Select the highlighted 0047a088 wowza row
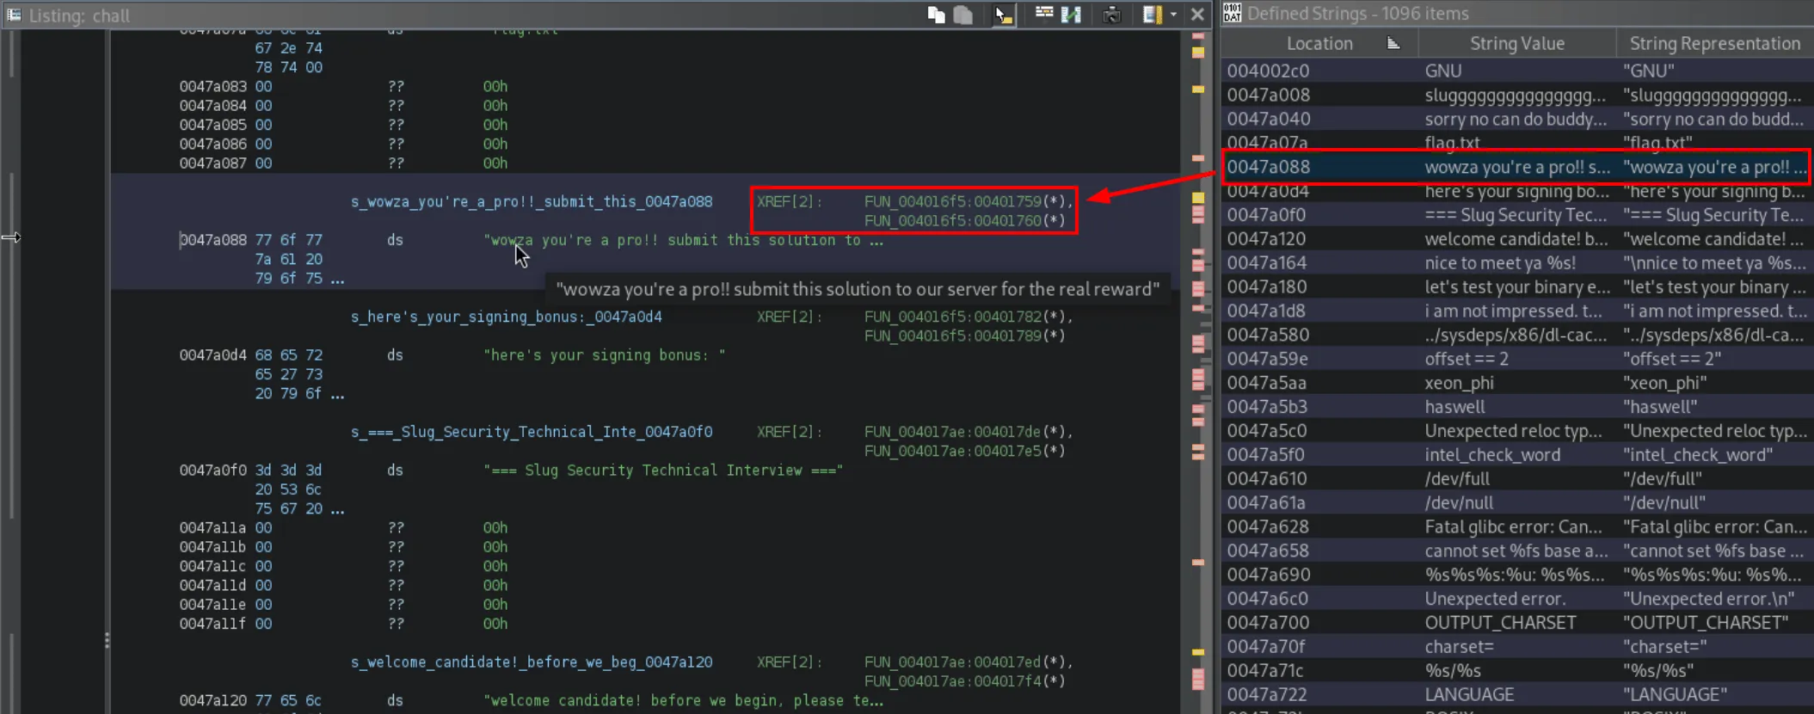The height and width of the screenshot is (714, 1814). [1517, 167]
